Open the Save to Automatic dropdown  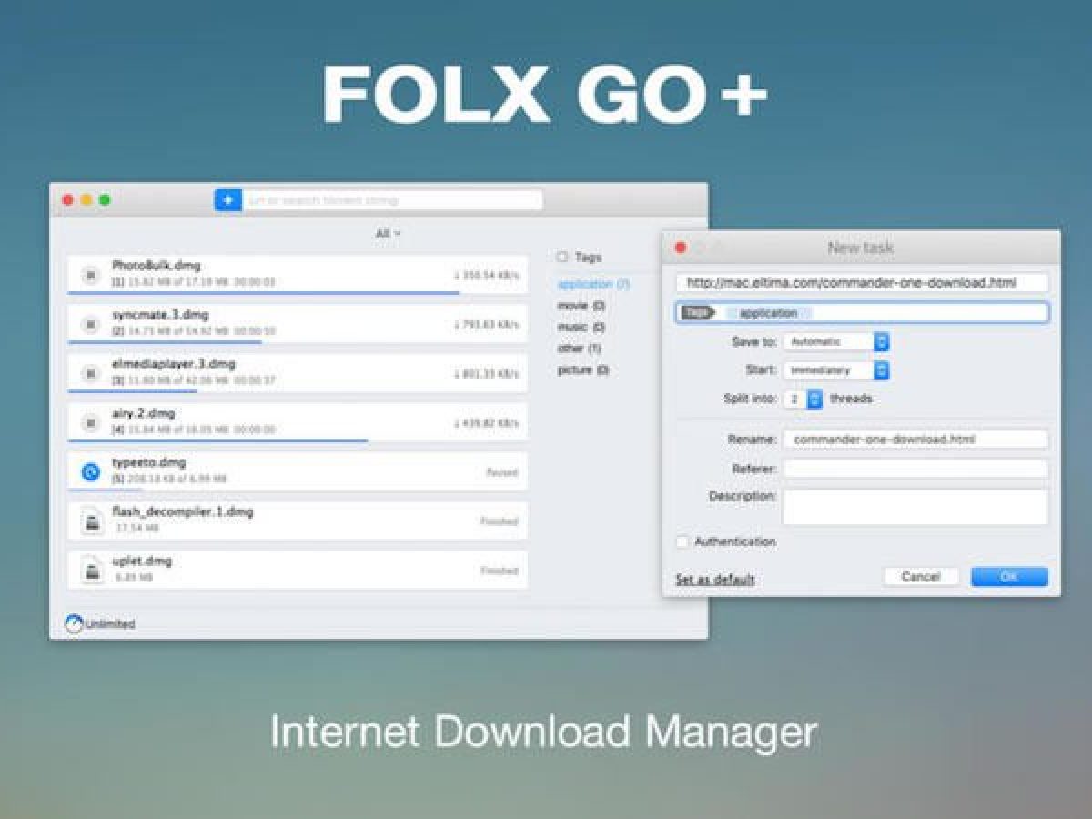(835, 341)
